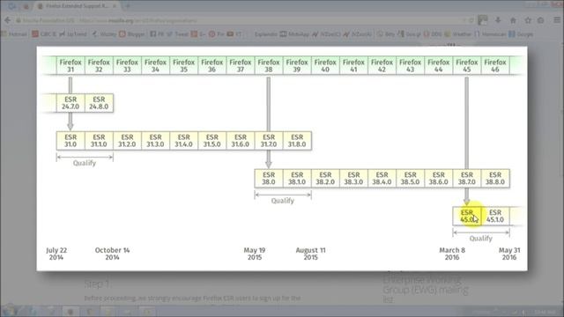Open the Bitly bookmark
The image size is (564, 317).
(386, 34)
